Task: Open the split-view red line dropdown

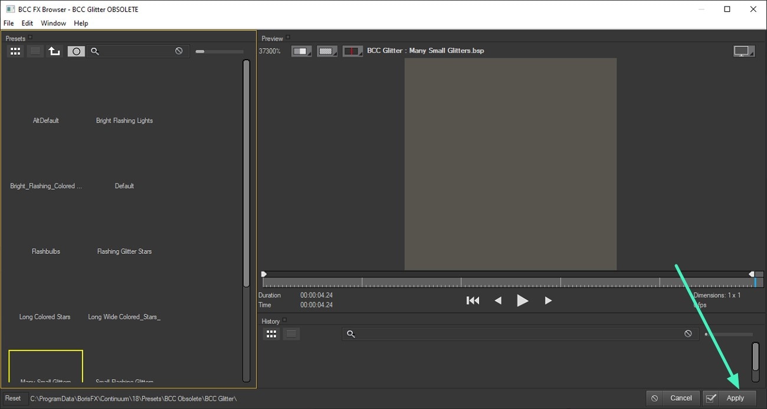Action: tap(352, 51)
